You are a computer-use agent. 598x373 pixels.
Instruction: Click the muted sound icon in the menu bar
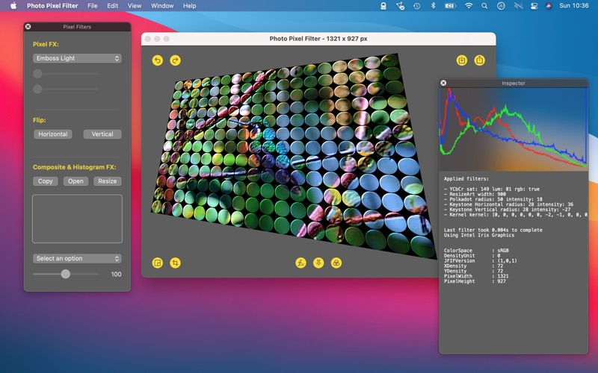pos(518,6)
